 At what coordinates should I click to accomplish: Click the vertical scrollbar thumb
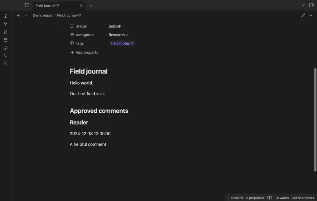(x=315, y=120)
